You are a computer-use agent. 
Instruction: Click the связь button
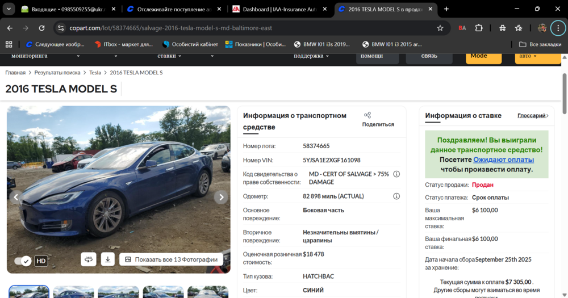429,58
